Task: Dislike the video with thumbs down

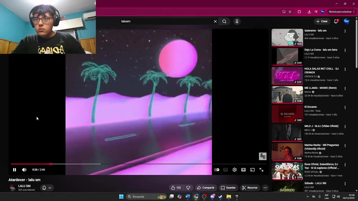Action: click(188, 188)
